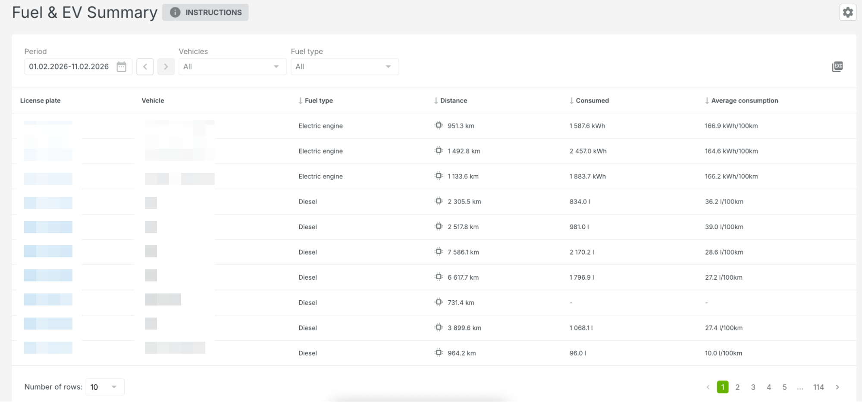Open the Fuel type filter dropdown
Viewport: 862px width, 402px height.
(344, 67)
